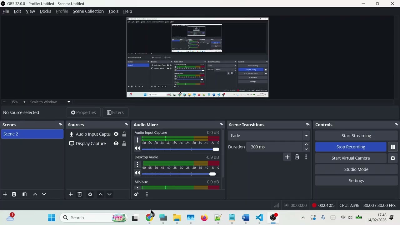Click the Stop Recording button
Viewport: 400px width, 225px height.
(x=351, y=147)
